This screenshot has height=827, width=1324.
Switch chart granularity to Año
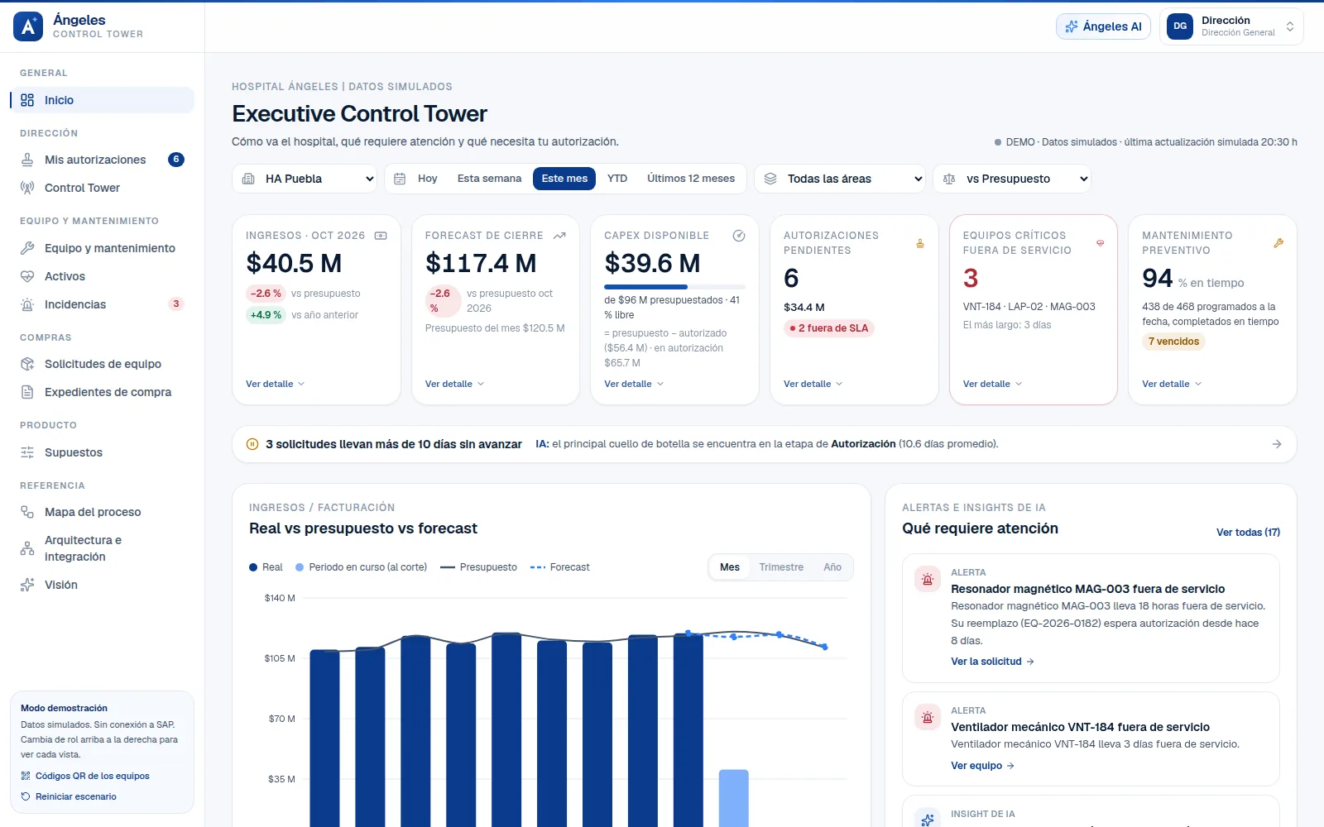(x=832, y=567)
